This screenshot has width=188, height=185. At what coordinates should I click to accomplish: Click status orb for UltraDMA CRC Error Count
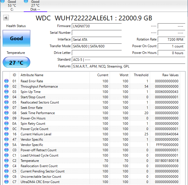[x=6, y=182]
